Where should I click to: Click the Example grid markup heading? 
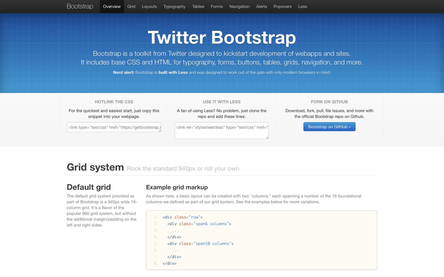177,187
